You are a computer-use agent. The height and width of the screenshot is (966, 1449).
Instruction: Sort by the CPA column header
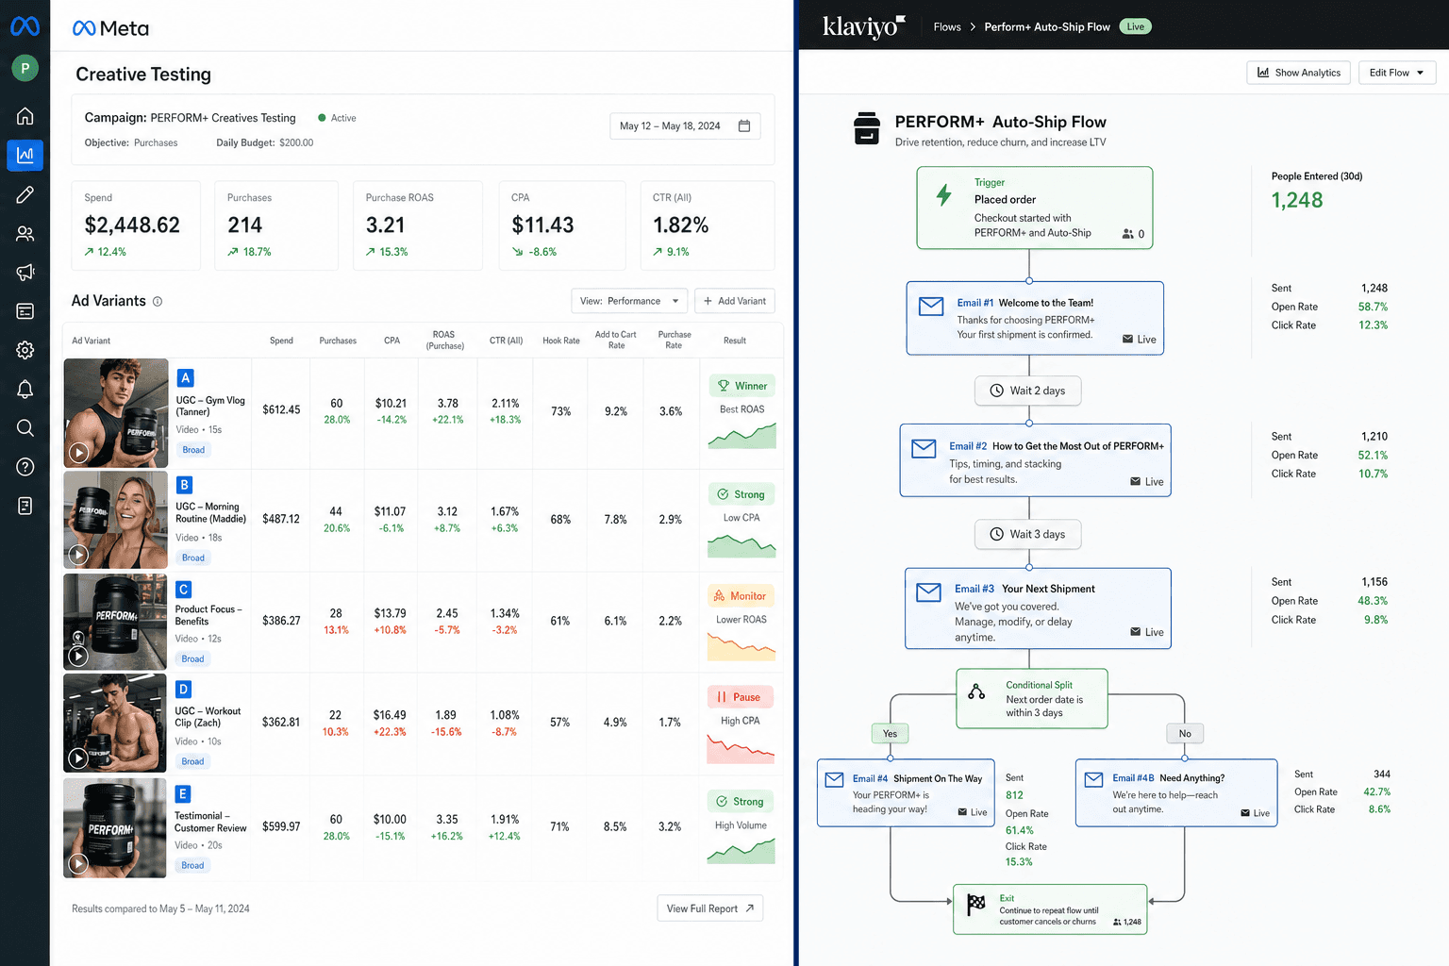[x=392, y=341]
